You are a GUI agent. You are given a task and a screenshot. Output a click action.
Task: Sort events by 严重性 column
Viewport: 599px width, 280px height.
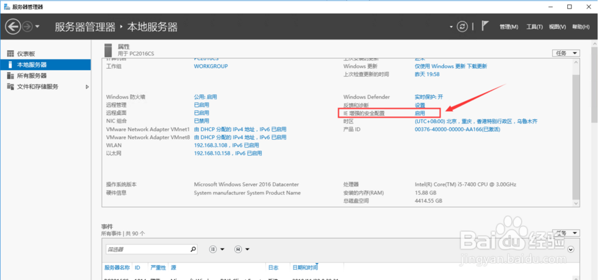pos(158,268)
